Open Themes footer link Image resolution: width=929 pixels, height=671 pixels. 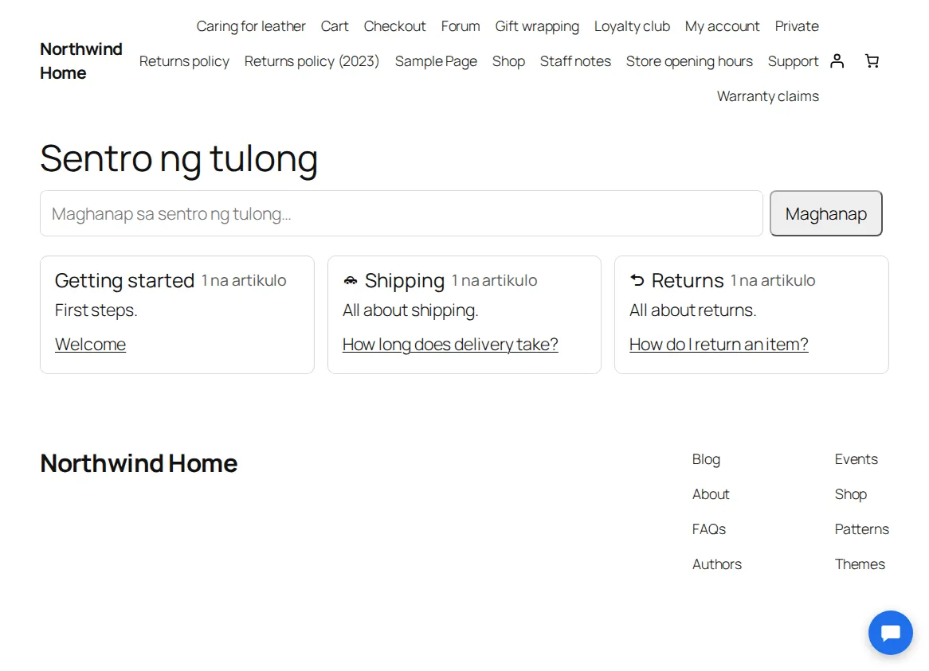pos(860,564)
